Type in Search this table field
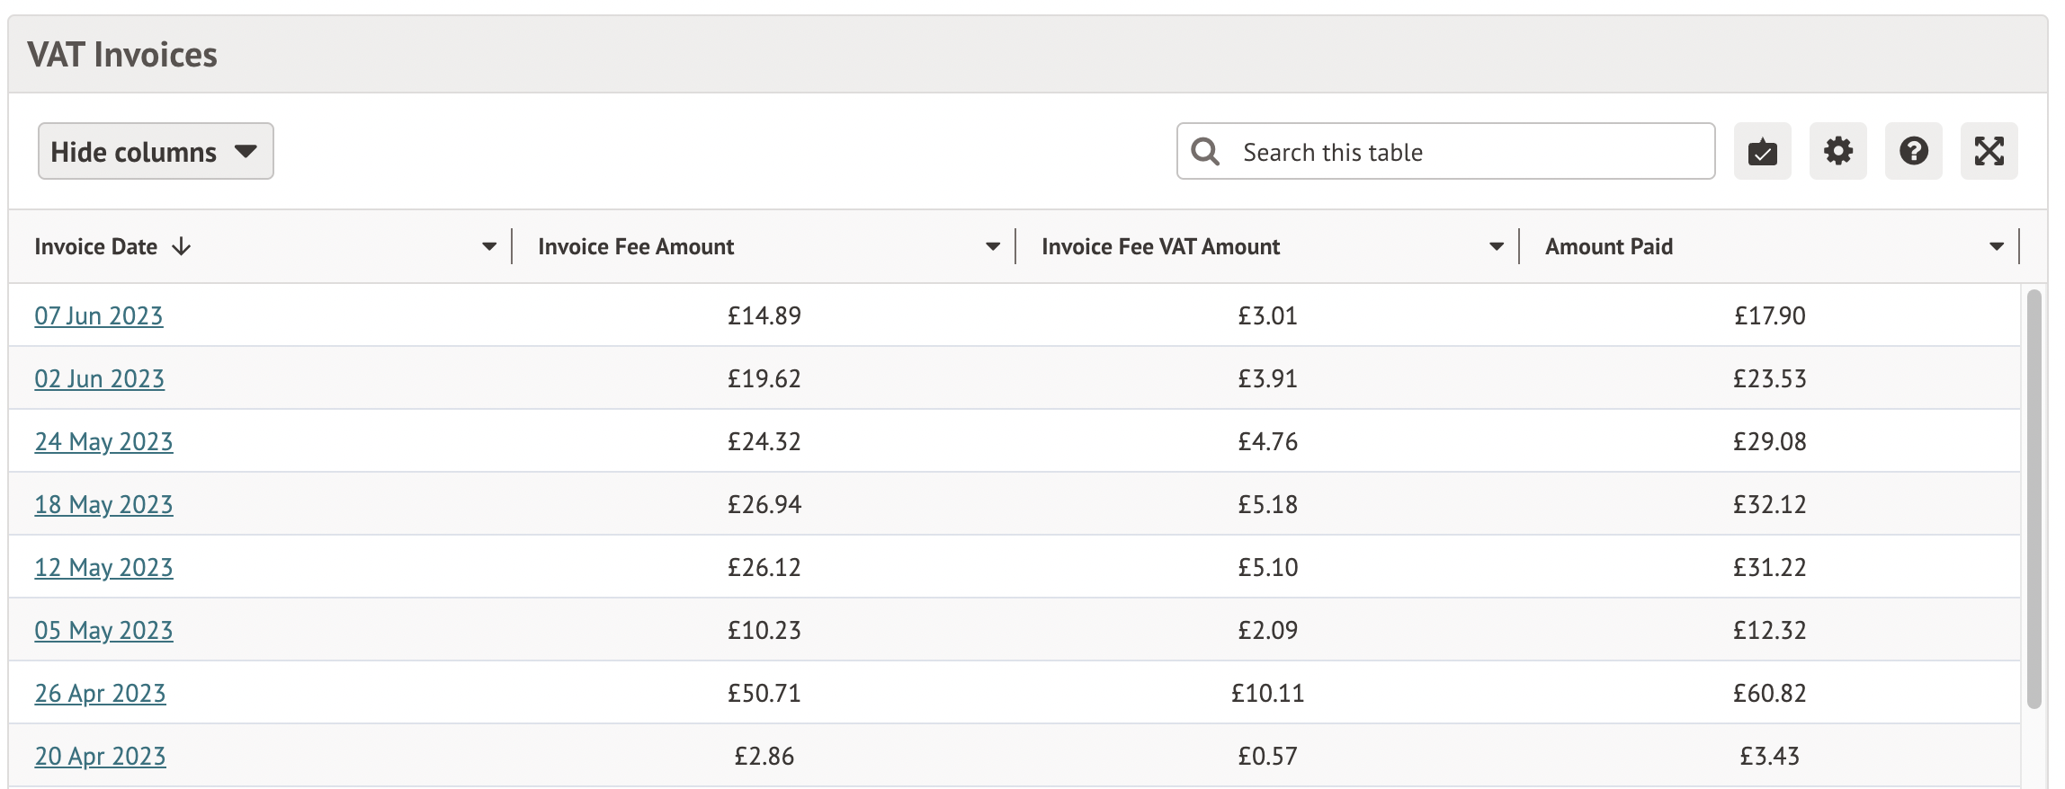2065x789 pixels. [1466, 152]
